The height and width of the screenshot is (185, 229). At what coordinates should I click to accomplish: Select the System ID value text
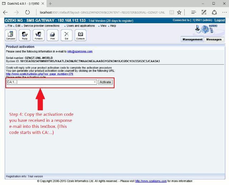[x=90, y=61]
